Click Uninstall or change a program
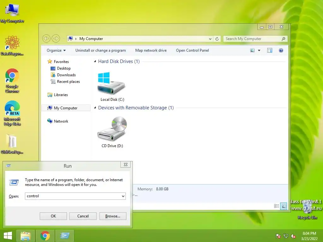 (x=101, y=50)
